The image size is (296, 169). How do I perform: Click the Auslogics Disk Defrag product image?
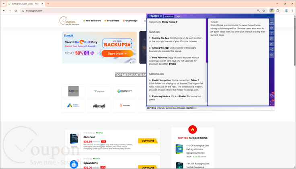179,149
